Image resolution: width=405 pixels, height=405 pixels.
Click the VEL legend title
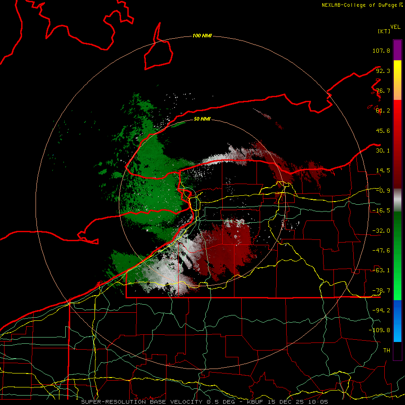395,27
